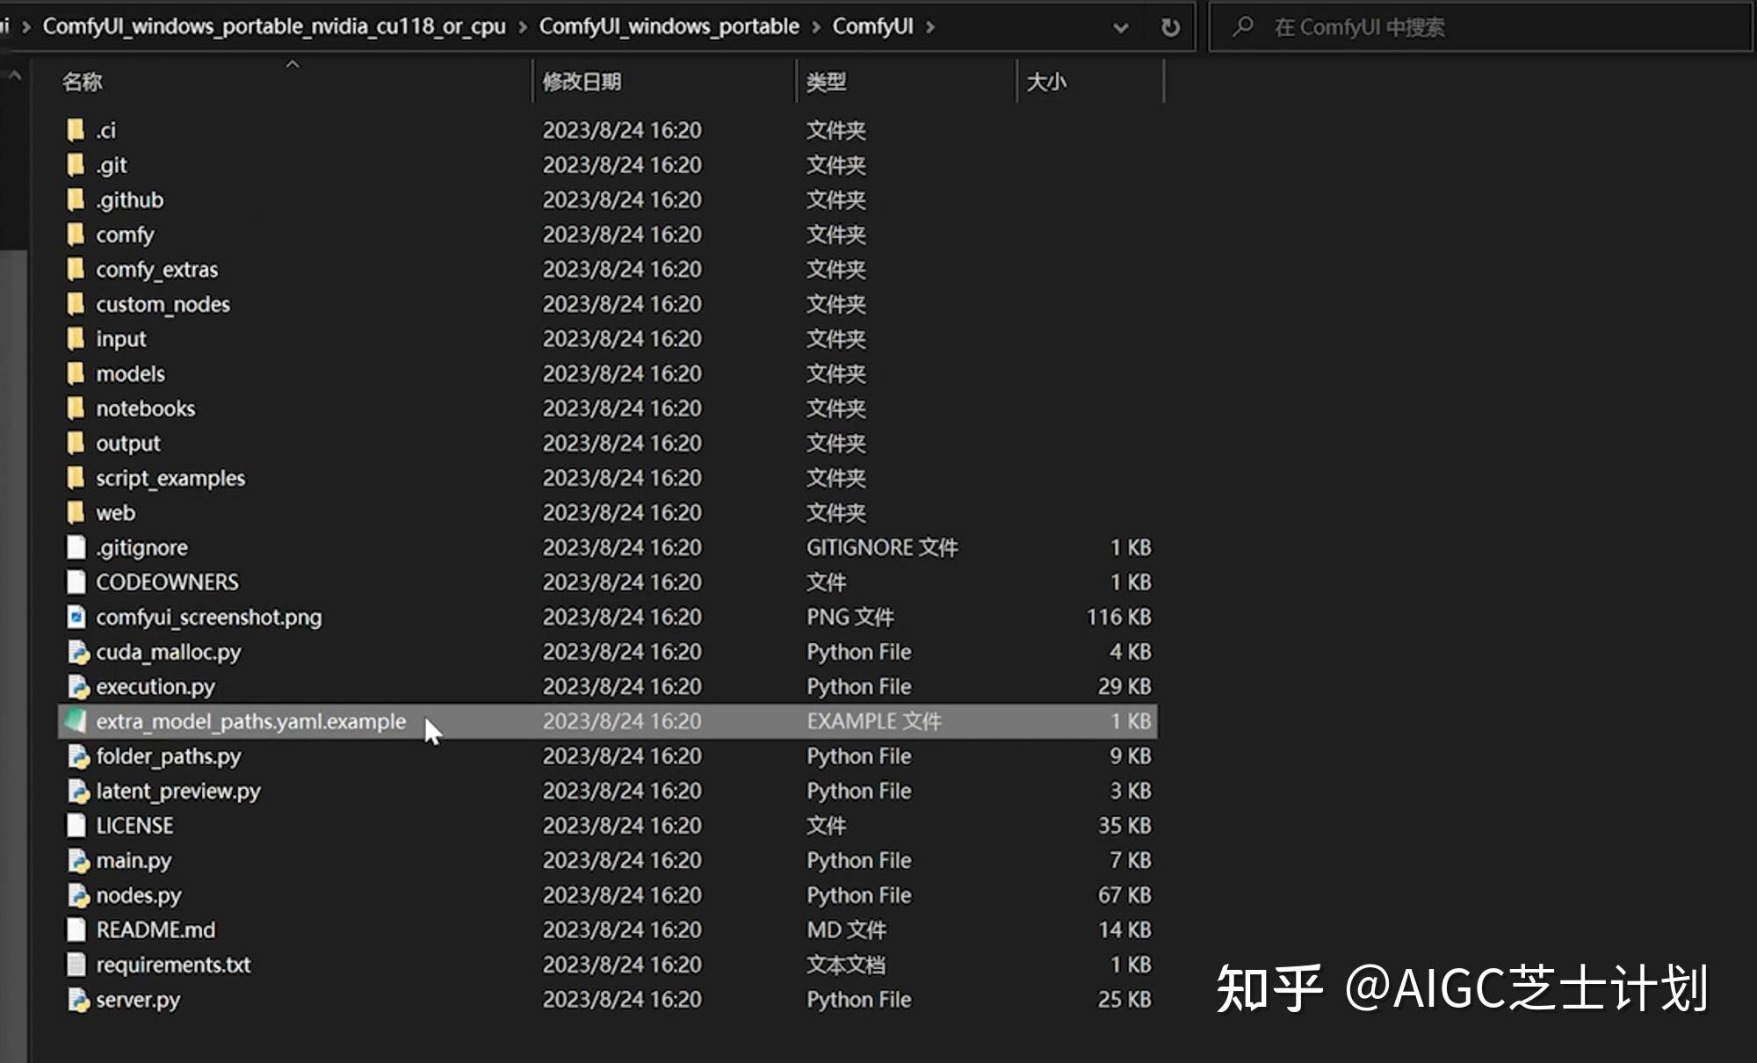The image size is (1757, 1063).
Task: Sort by the 类型 column header
Action: coord(906,82)
